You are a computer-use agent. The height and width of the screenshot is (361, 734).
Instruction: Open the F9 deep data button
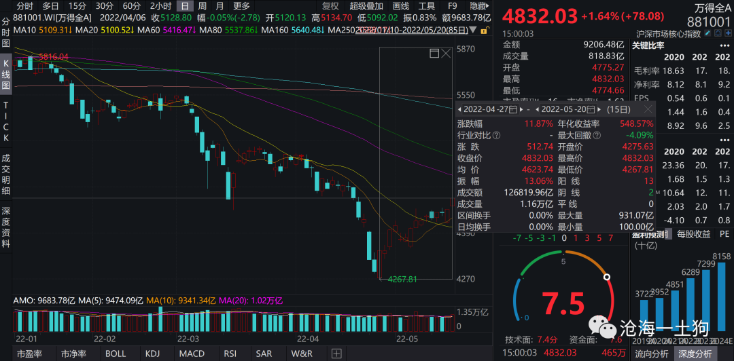tap(452, 6)
